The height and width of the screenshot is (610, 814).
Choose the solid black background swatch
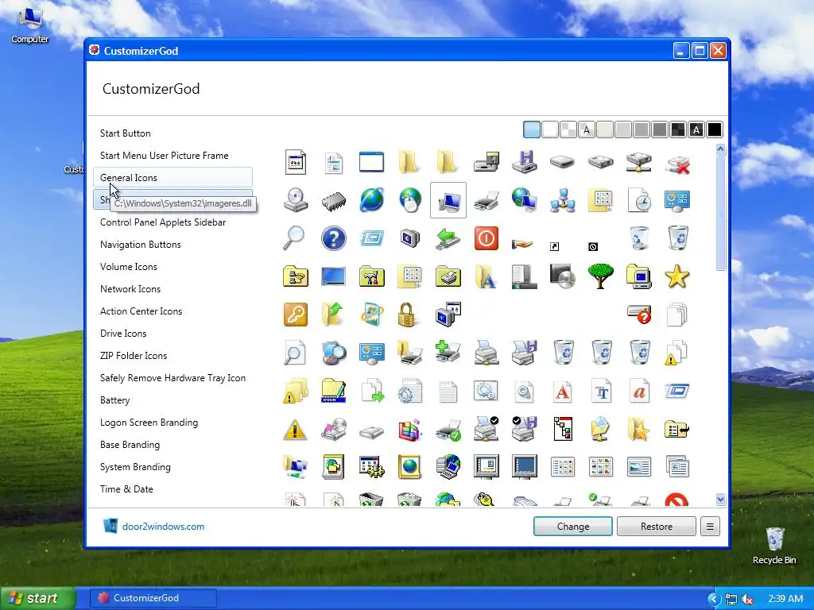(715, 129)
